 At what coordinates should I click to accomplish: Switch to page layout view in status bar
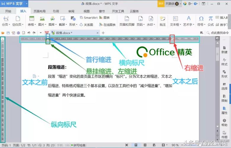[136, 145]
